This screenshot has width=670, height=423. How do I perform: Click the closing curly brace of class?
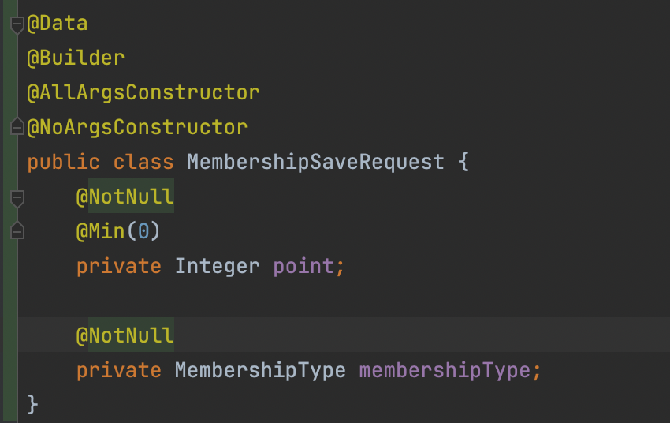pos(33,405)
